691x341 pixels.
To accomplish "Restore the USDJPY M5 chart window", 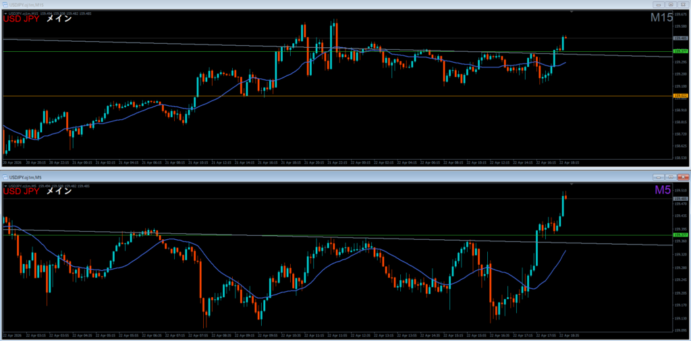I will [671, 177].
